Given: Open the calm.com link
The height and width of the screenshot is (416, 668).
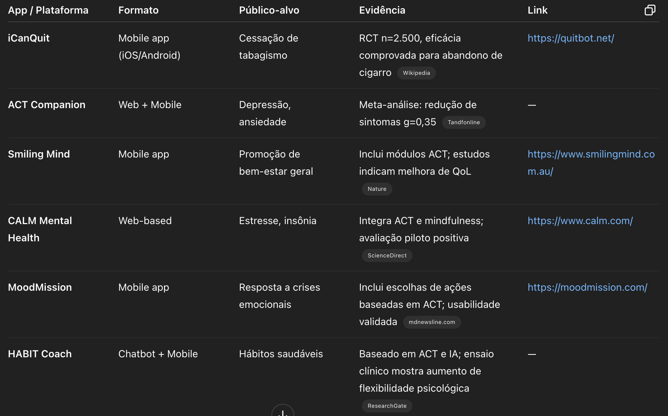Looking at the screenshot, I should point(580,221).
